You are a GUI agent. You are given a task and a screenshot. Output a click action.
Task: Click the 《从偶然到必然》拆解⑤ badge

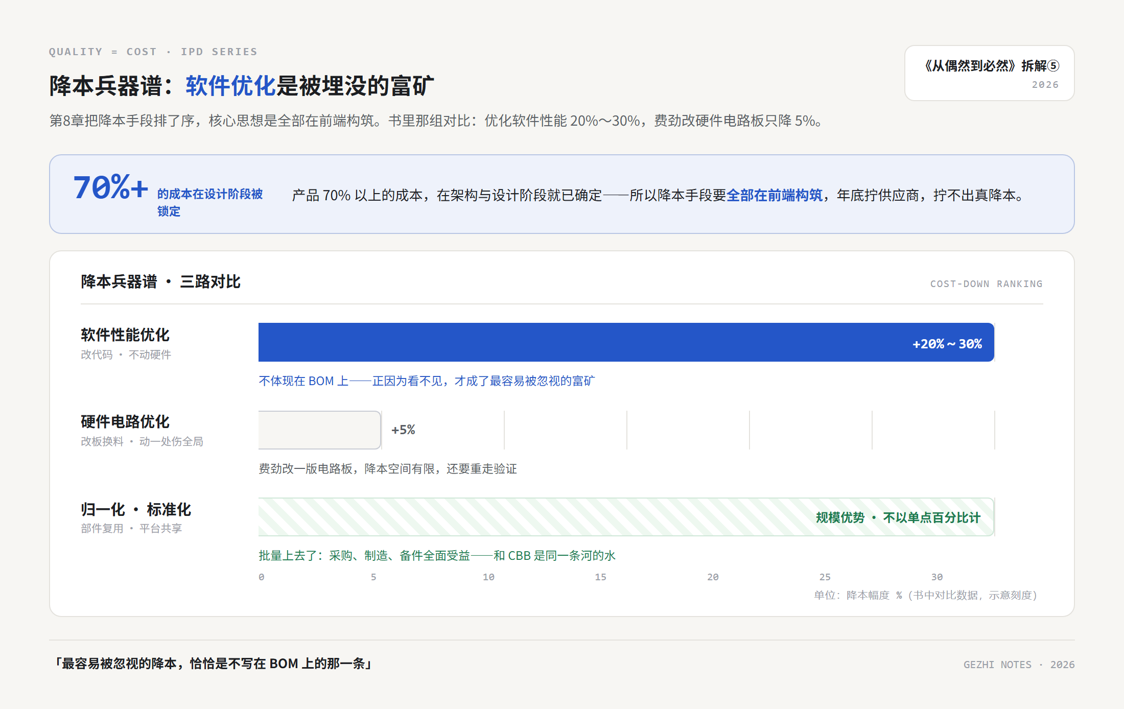(x=989, y=73)
